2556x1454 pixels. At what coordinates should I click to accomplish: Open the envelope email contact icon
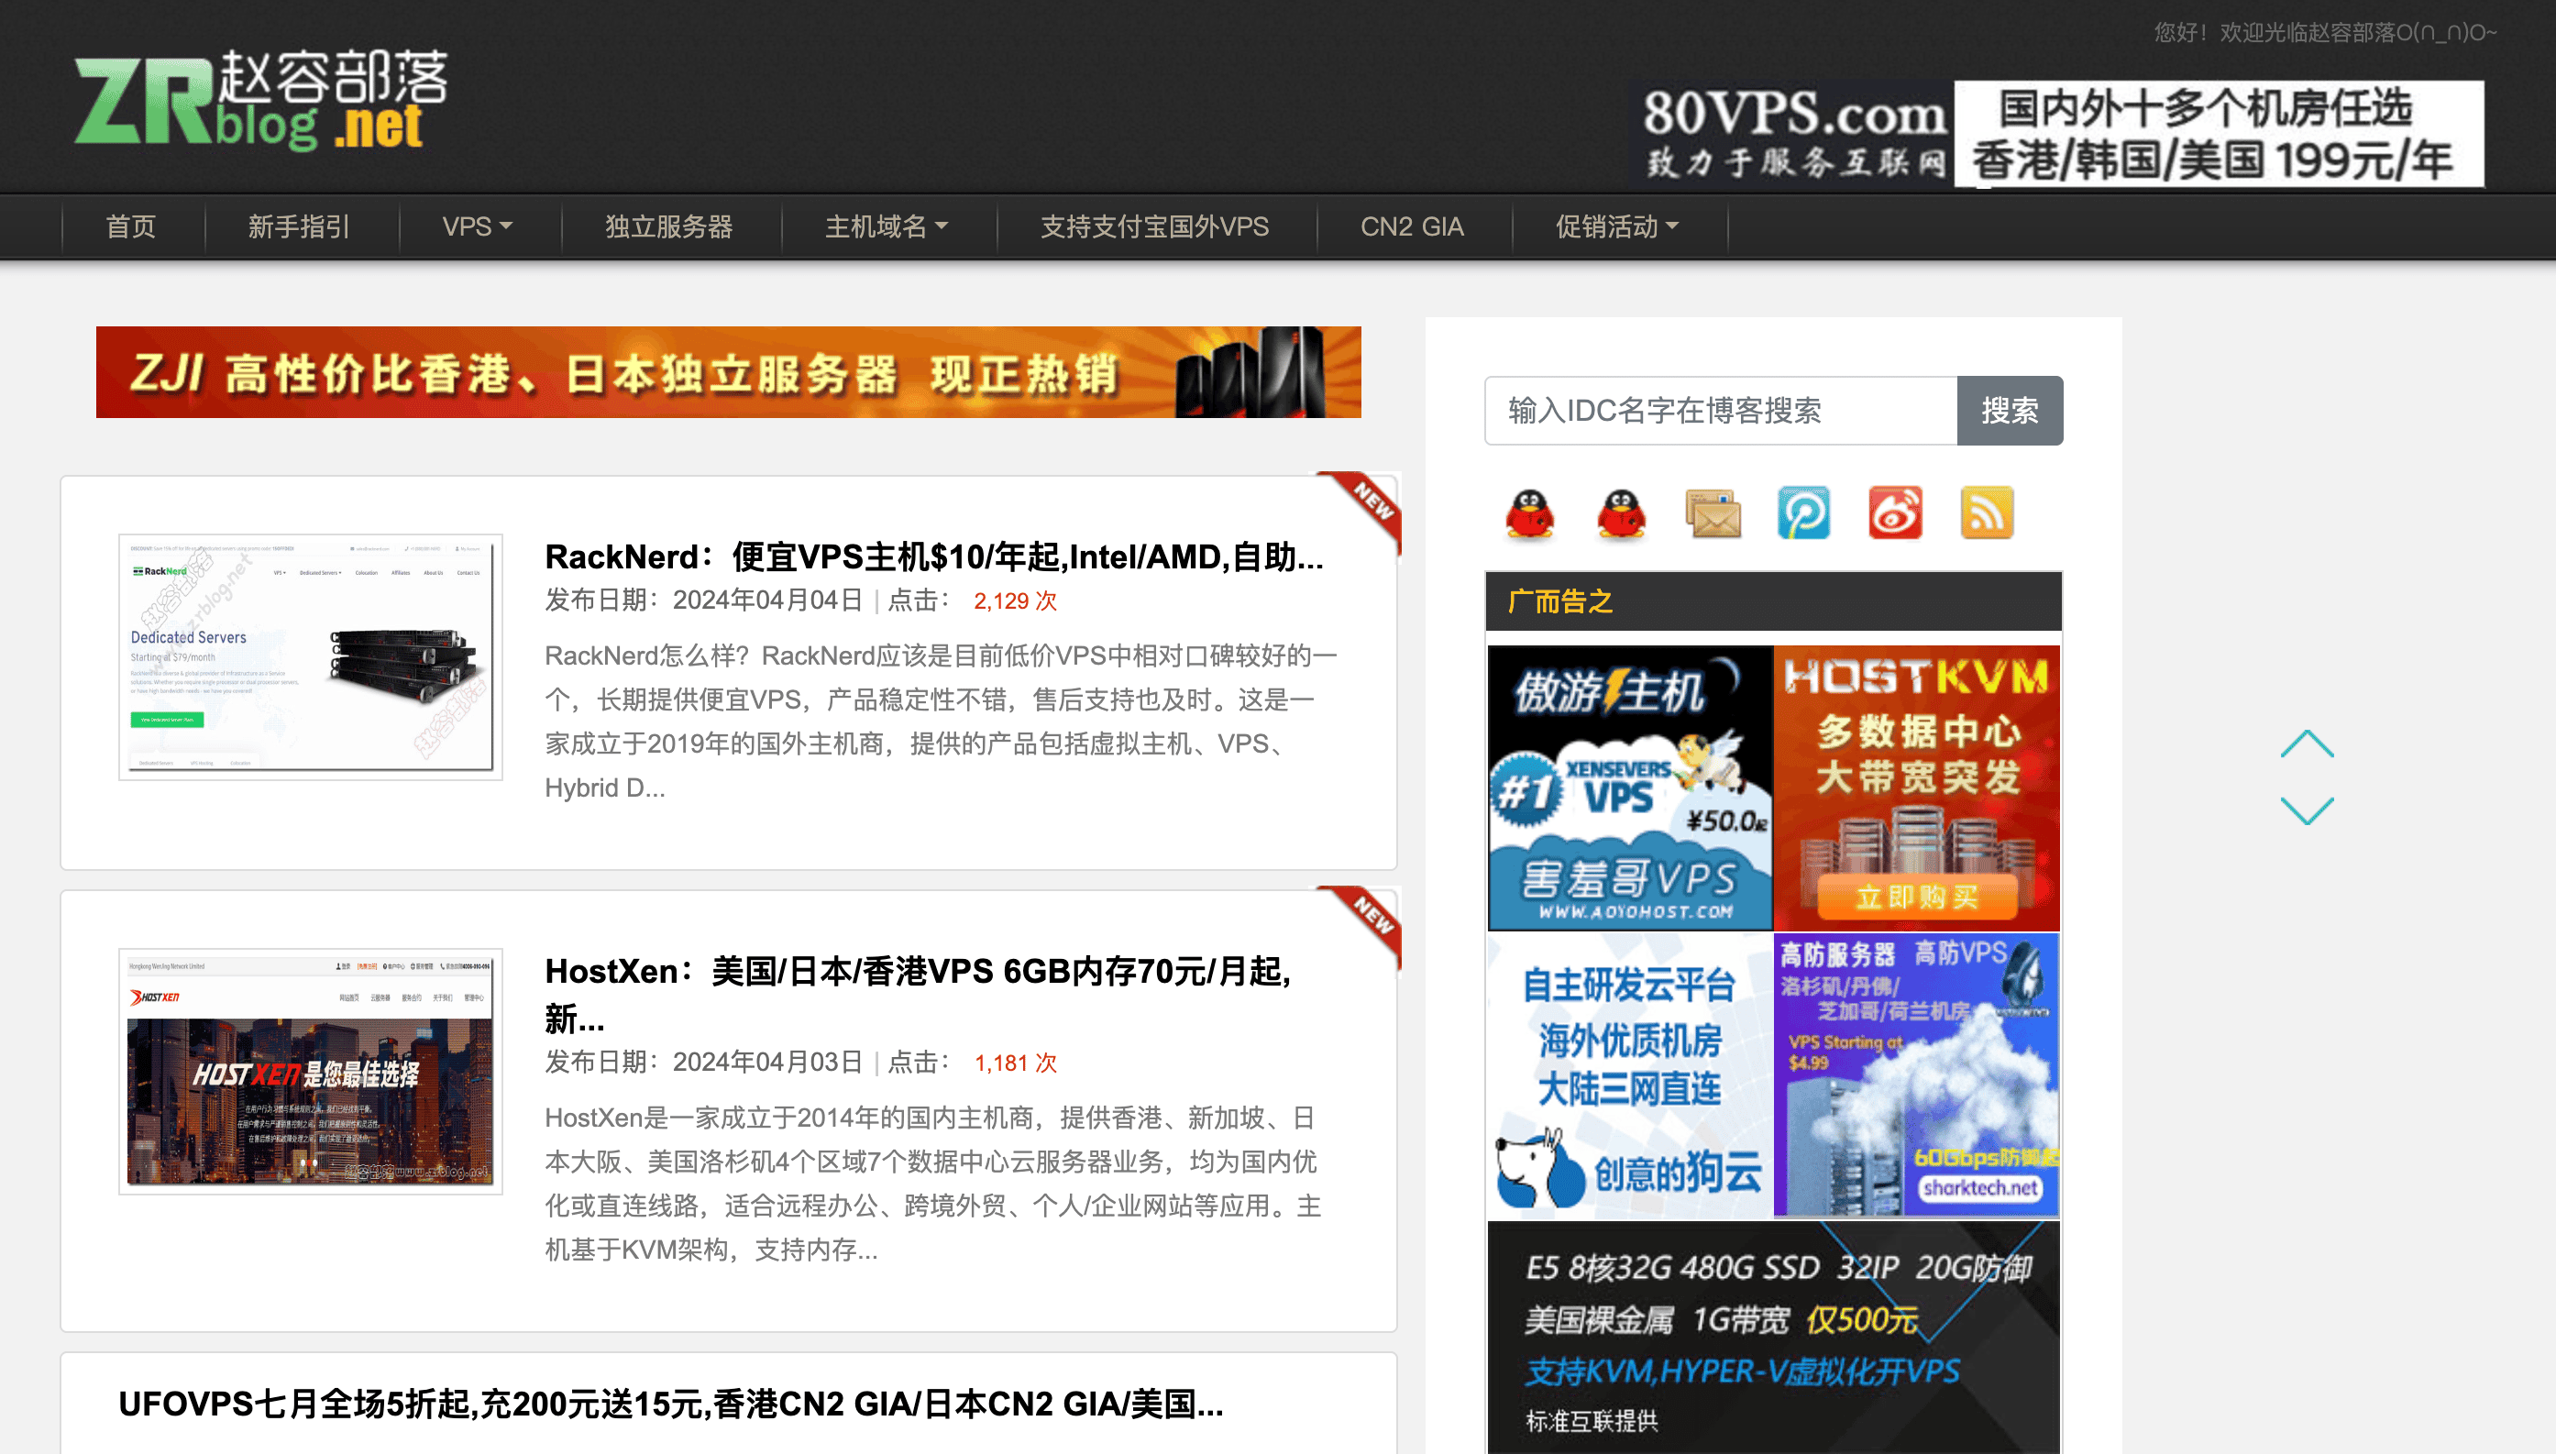[1713, 513]
